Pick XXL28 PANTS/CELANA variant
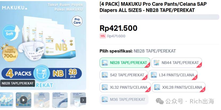 179,87
